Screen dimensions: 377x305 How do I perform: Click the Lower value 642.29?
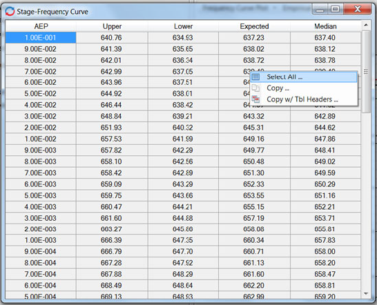click(183, 150)
